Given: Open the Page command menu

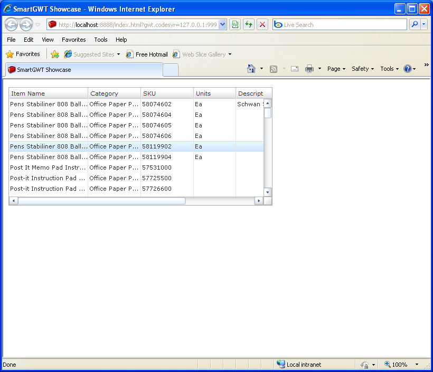Looking at the screenshot, I should pos(336,69).
